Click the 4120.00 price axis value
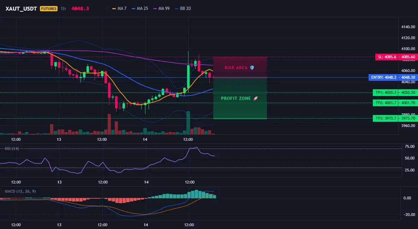This screenshot has height=229, width=418. click(x=408, y=38)
